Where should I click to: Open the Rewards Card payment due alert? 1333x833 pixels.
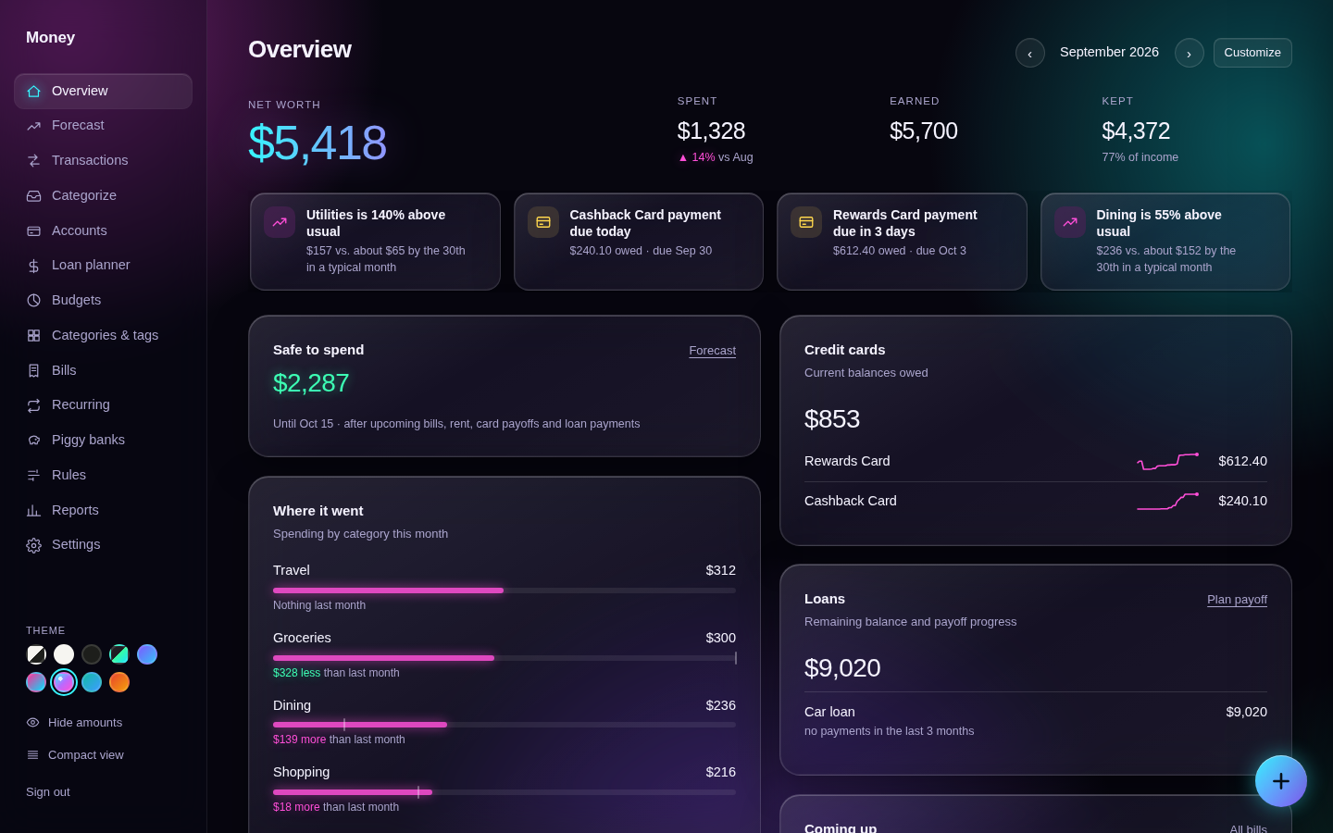click(902, 242)
